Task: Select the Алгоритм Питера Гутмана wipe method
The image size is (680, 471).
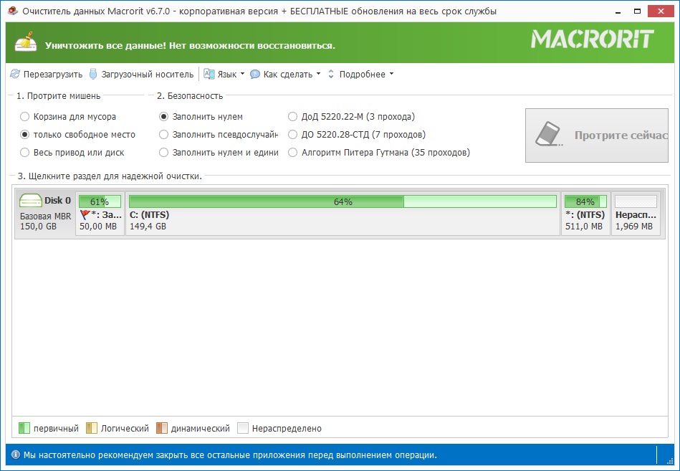Action: [x=293, y=152]
